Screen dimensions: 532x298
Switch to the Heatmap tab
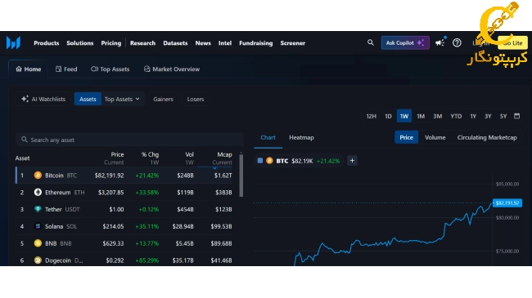(301, 137)
